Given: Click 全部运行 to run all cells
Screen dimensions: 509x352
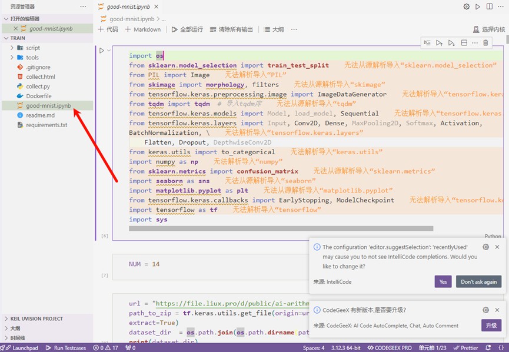Looking at the screenshot, I should tap(187, 29).
